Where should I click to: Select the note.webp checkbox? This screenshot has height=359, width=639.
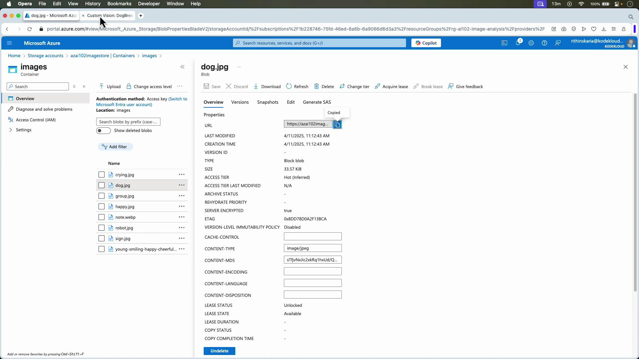(102, 217)
